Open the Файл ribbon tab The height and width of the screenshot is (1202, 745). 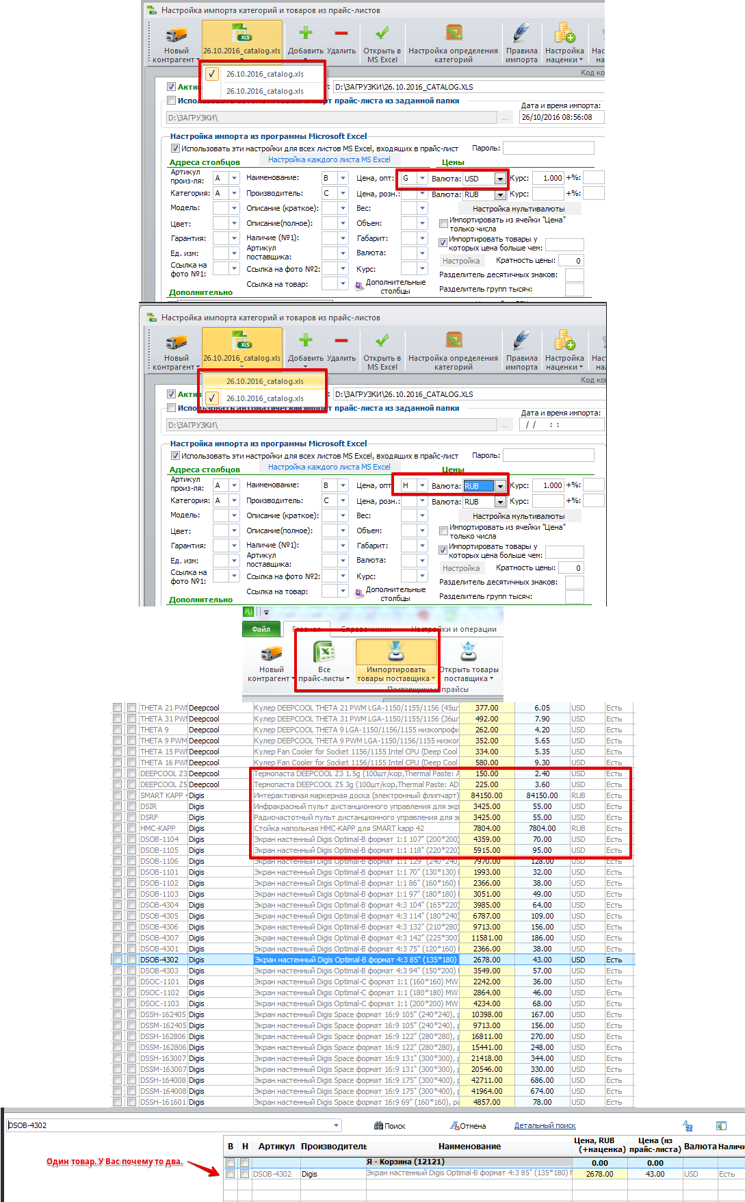click(x=261, y=629)
